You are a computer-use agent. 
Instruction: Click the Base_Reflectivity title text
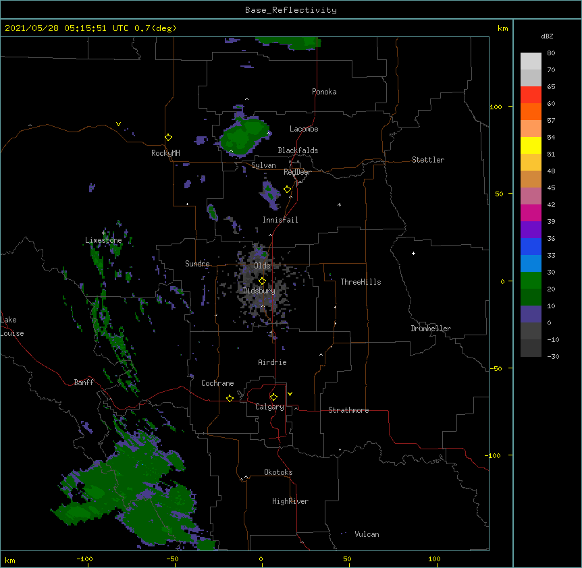[291, 10]
